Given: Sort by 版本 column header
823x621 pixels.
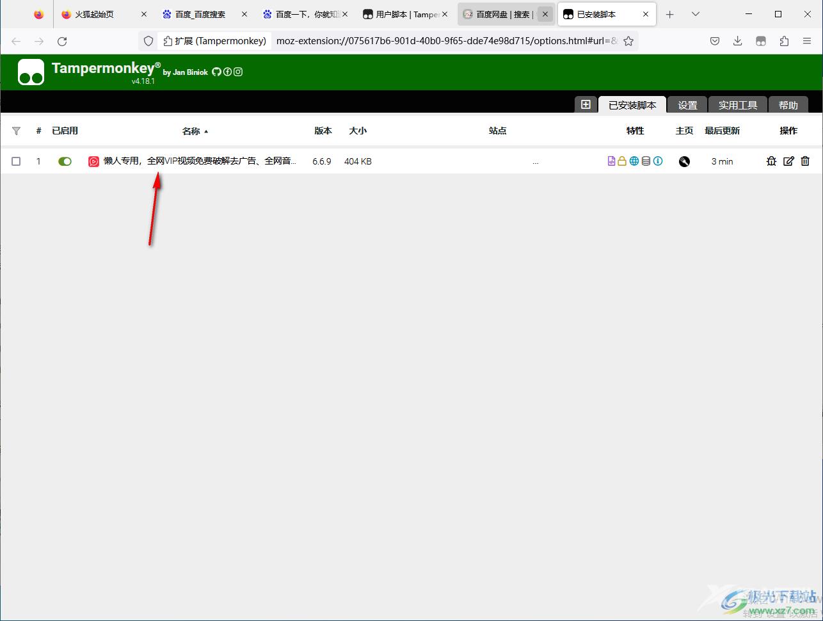Looking at the screenshot, I should 323,131.
